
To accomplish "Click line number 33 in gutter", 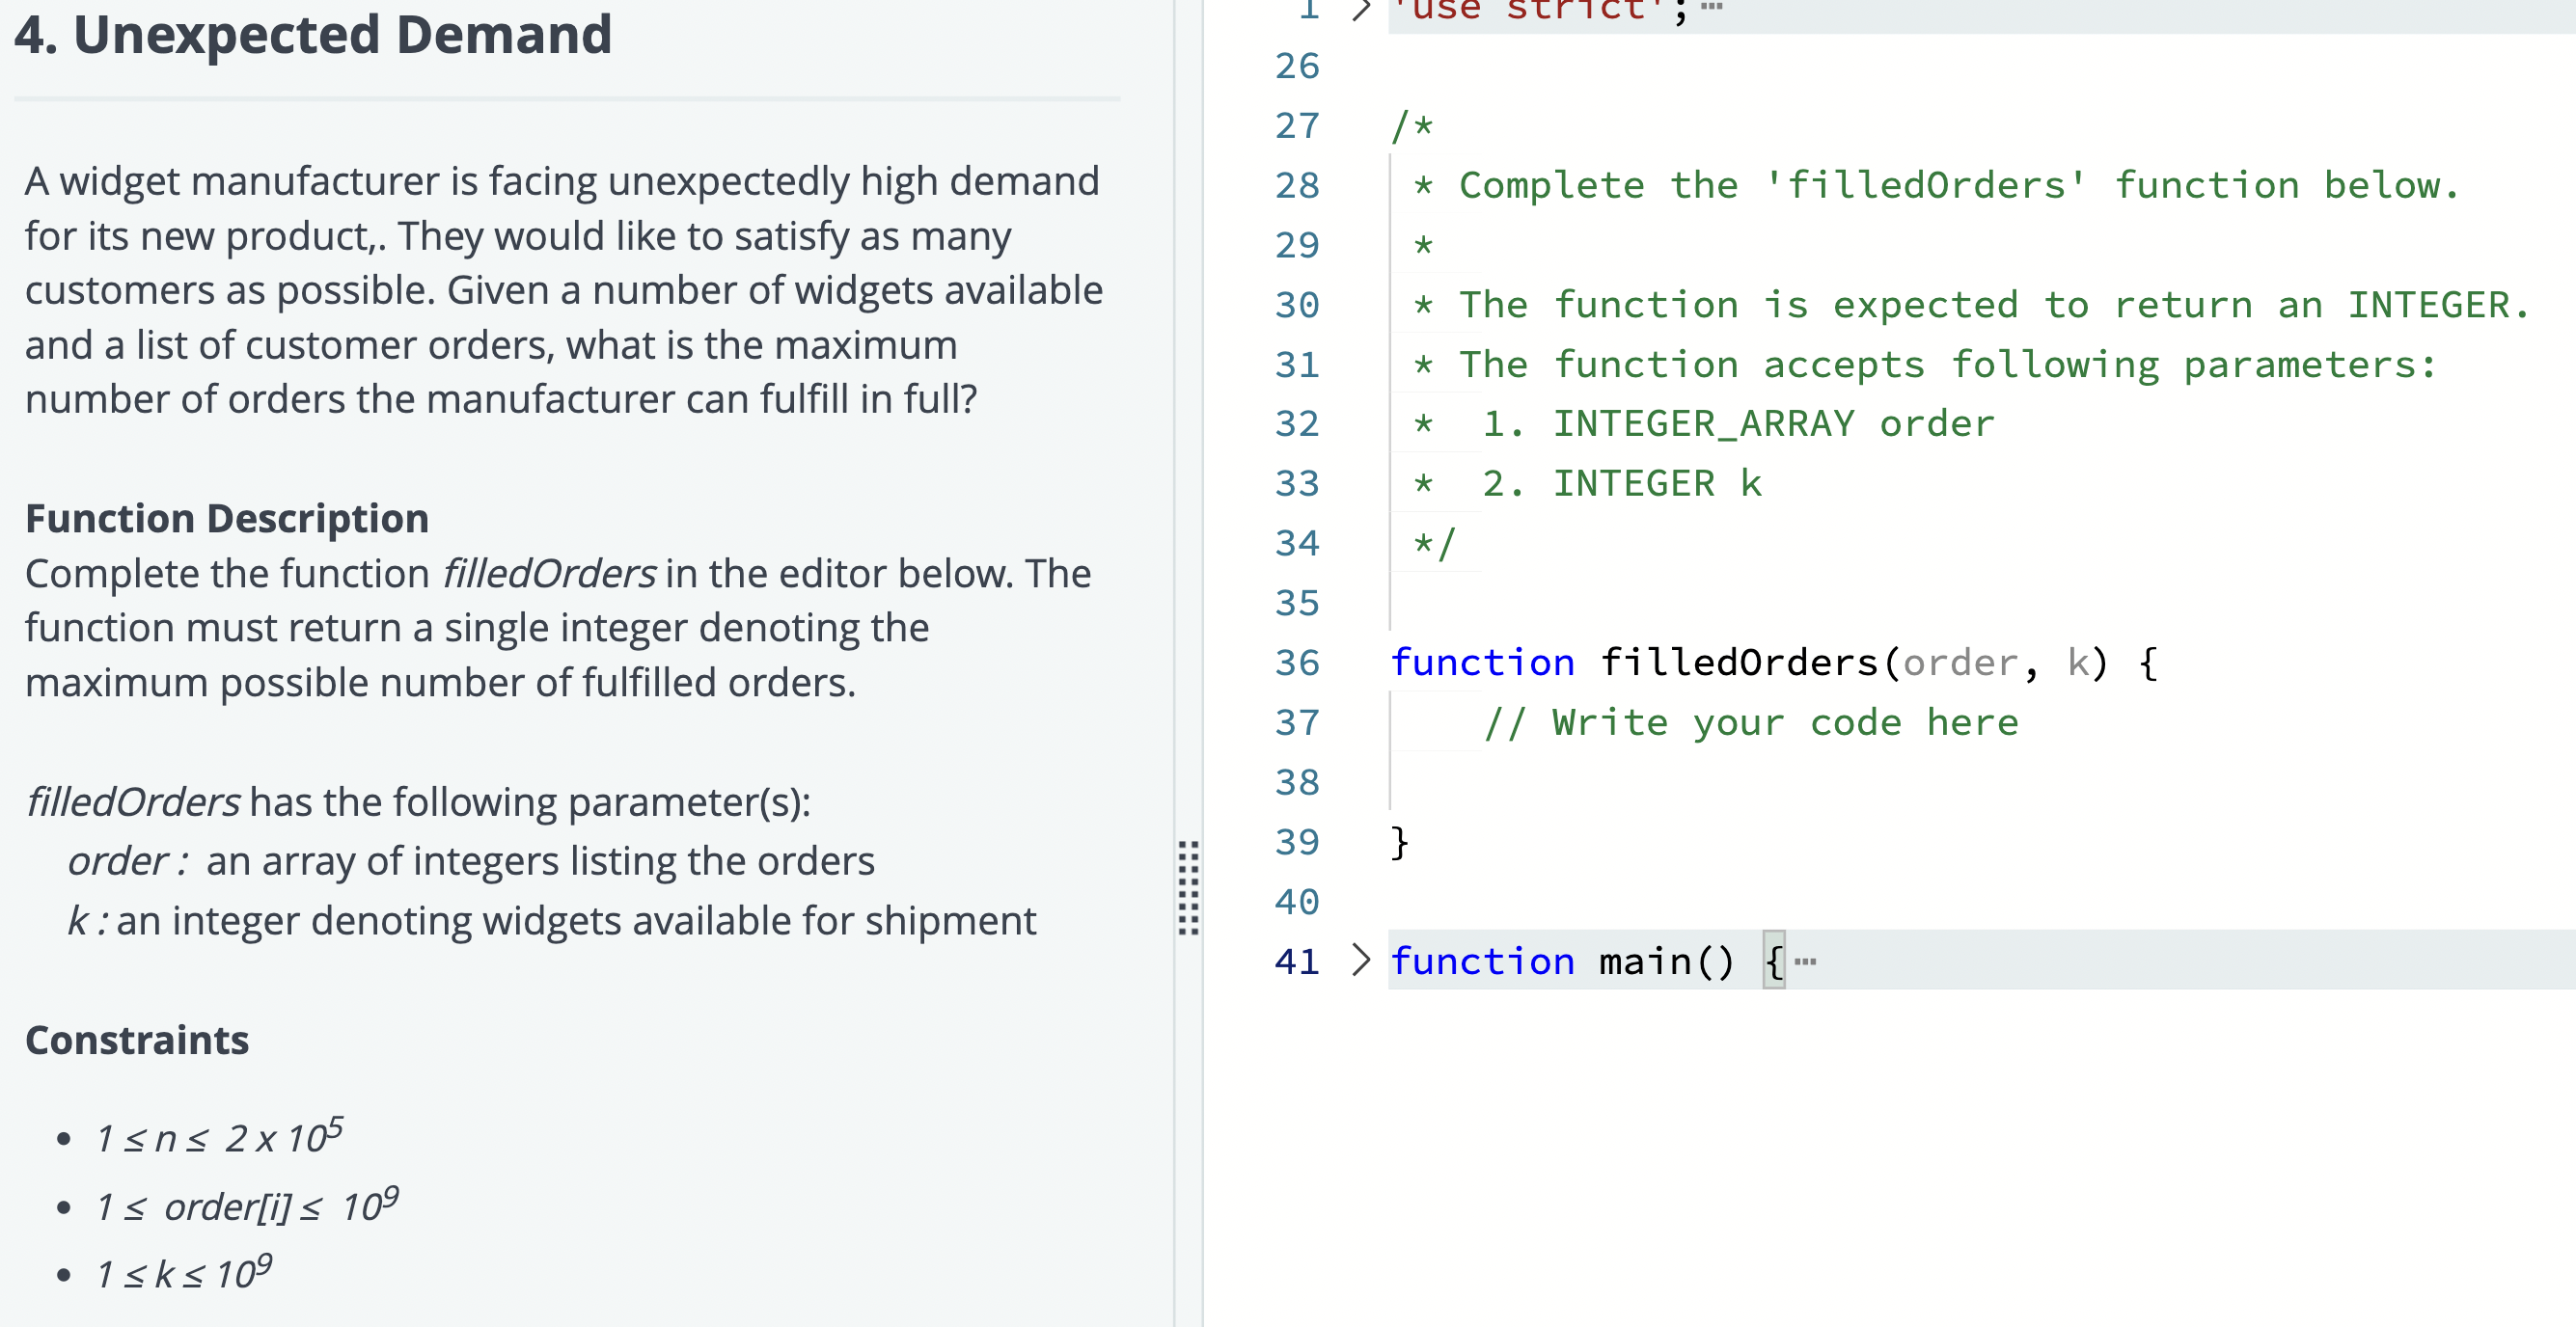I will tap(1297, 483).
